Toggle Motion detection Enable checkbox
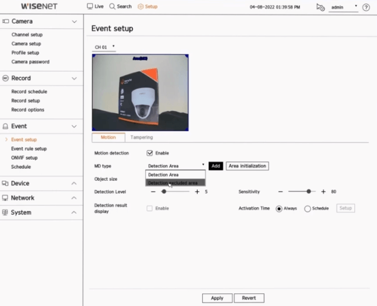This screenshot has height=306, width=377. coord(150,153)
